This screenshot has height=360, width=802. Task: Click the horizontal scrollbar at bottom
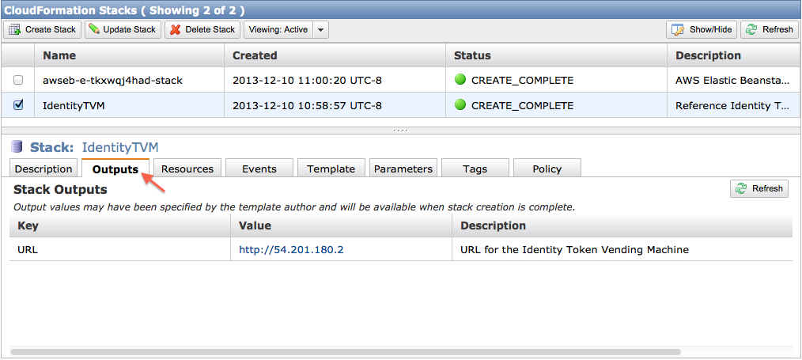point(346,352)
